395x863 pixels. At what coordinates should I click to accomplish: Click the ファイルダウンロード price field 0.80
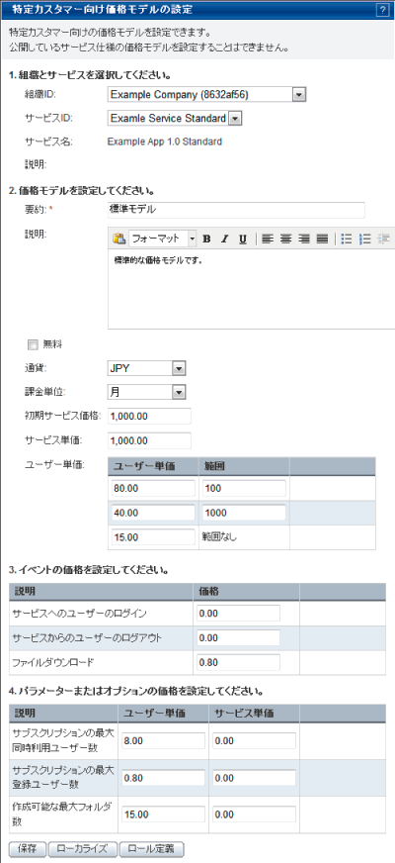click(x=238, y=662)
